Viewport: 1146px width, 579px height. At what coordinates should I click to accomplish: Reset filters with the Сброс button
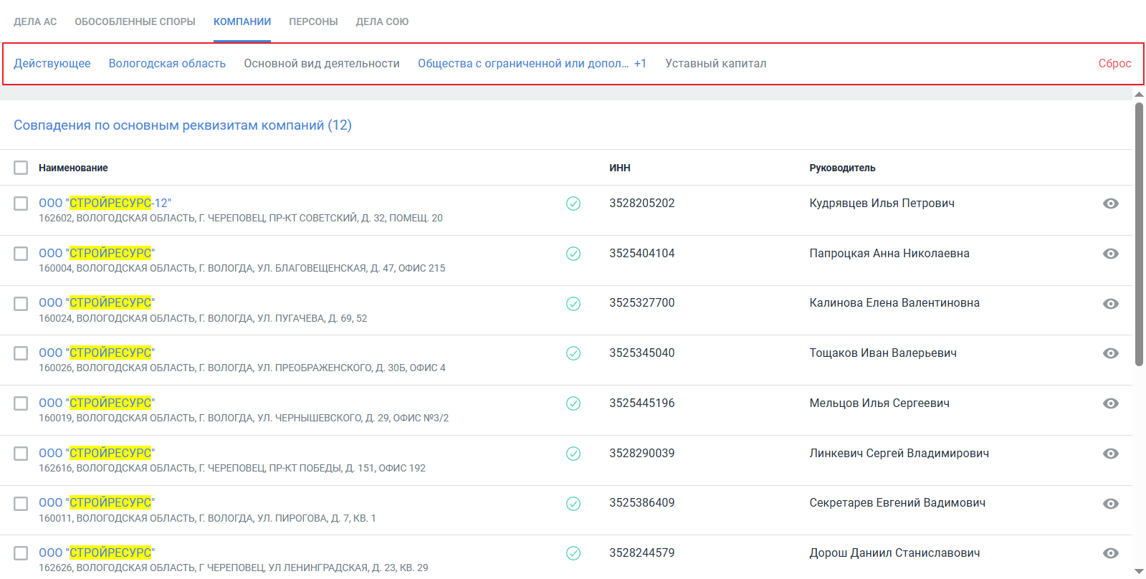tap(1114, 64)
